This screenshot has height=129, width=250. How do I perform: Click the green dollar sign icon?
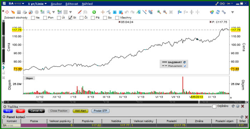[x=94, y=12]
